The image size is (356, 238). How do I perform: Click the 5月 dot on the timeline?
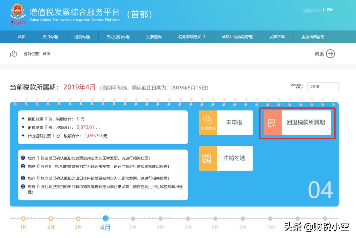point(133,218)
